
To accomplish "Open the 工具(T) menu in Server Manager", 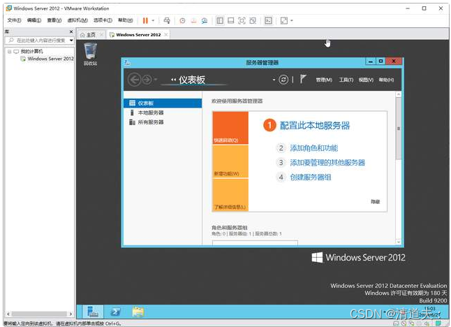I will coord(346,80).
